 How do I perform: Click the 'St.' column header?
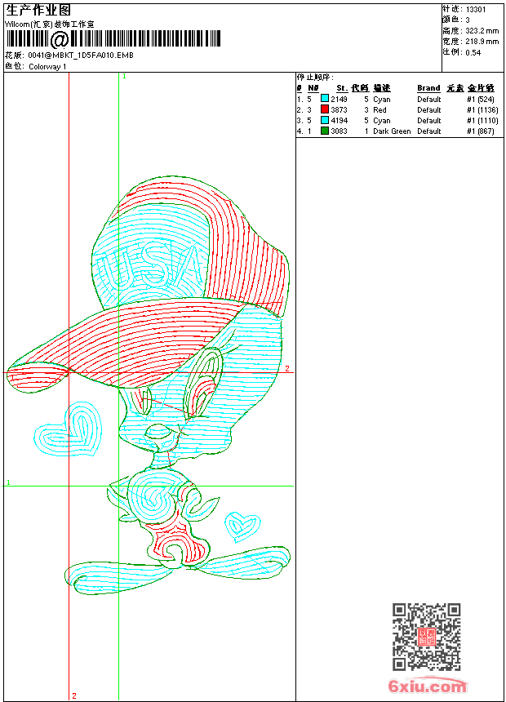(x=342, y=88)
